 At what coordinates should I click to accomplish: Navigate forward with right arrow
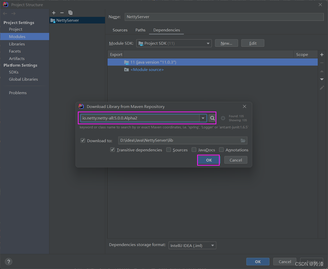click(x=13, y=14)
